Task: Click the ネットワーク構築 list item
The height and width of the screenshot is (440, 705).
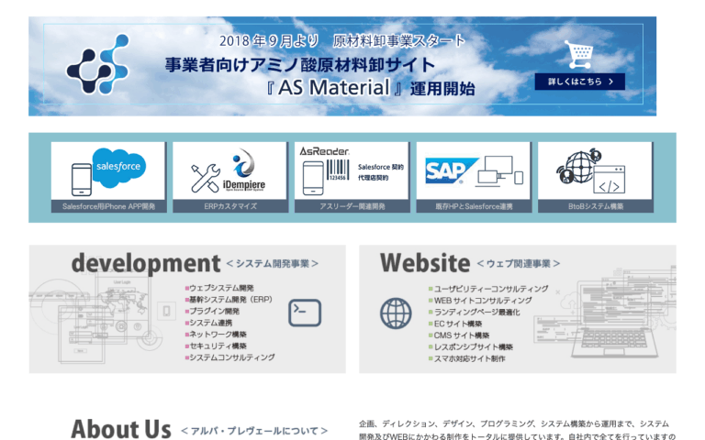Action: [x=216, y=335]
